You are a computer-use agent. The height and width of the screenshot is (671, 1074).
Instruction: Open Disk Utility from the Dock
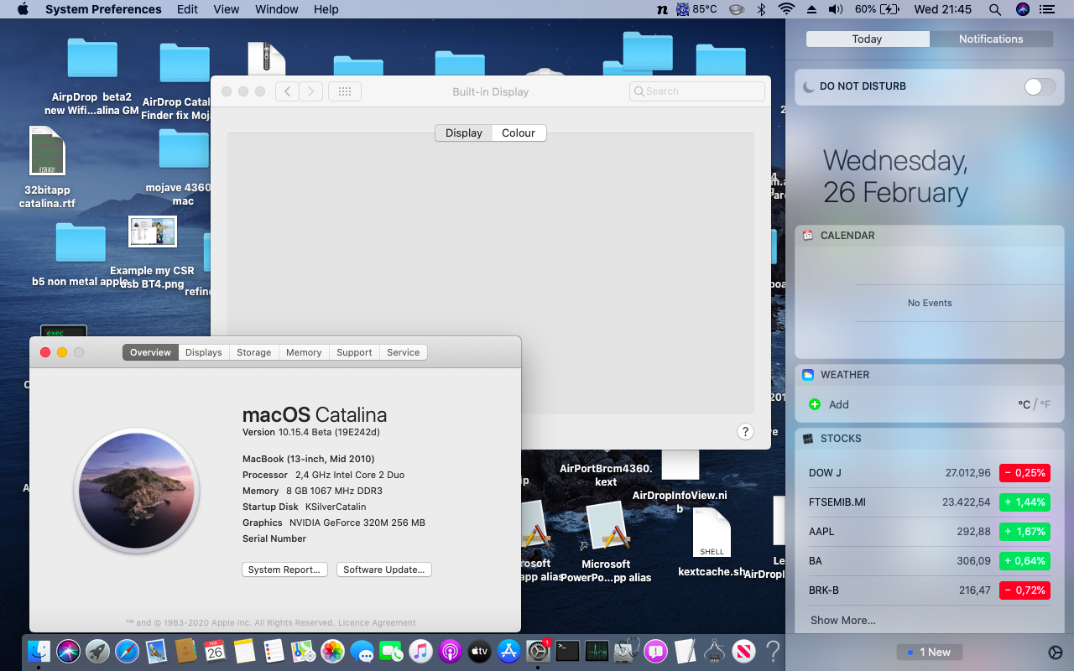626,650
